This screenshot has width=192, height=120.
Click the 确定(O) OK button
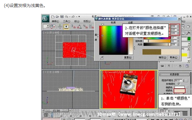162,58
